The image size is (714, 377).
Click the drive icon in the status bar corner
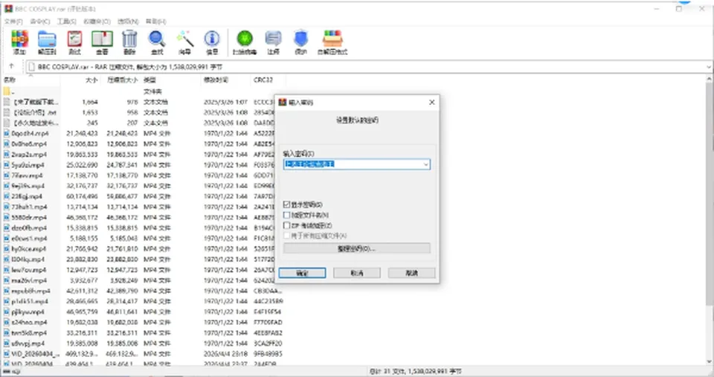[7, 372]
